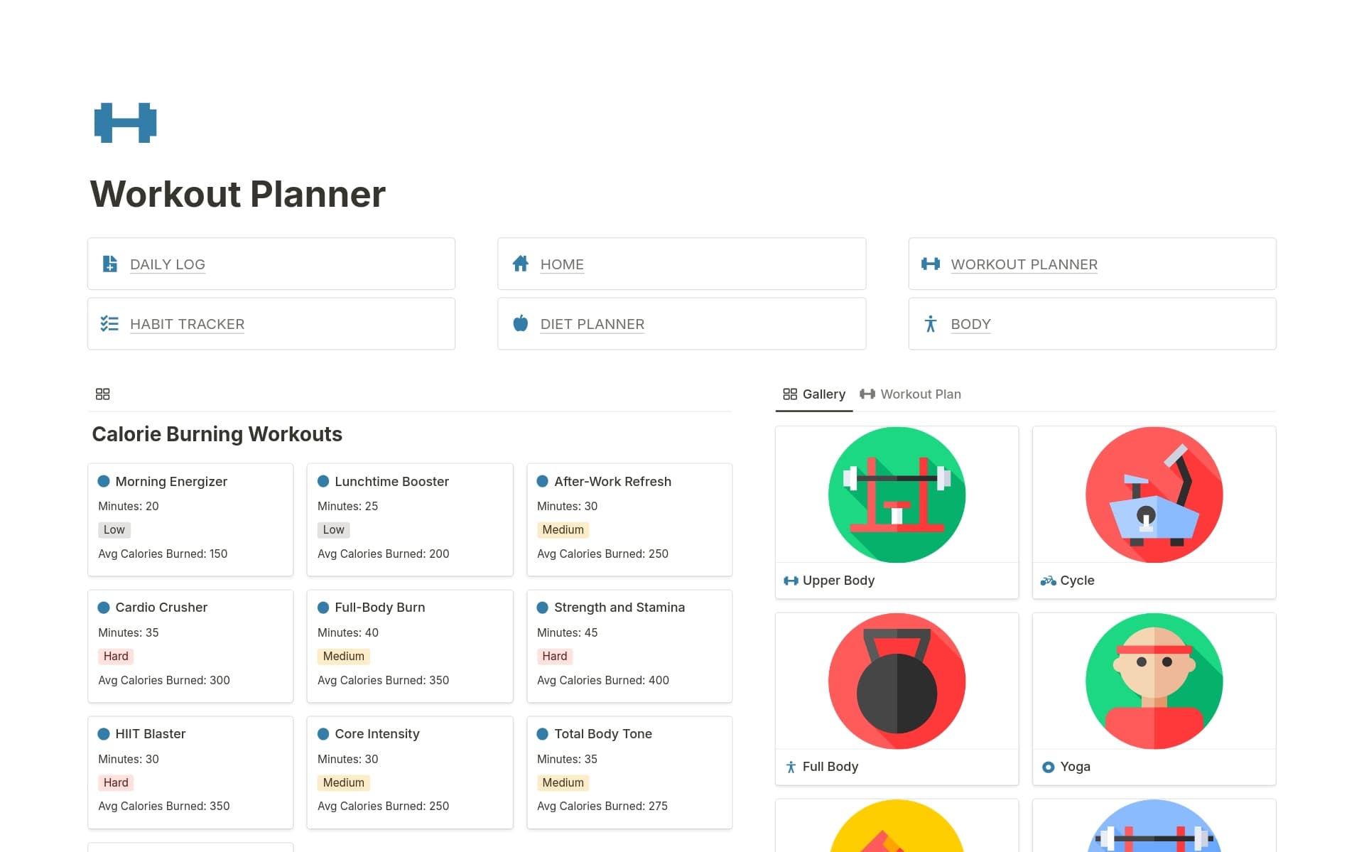
Task: Open the DAILY LOG link
Action: pos(168,264)
